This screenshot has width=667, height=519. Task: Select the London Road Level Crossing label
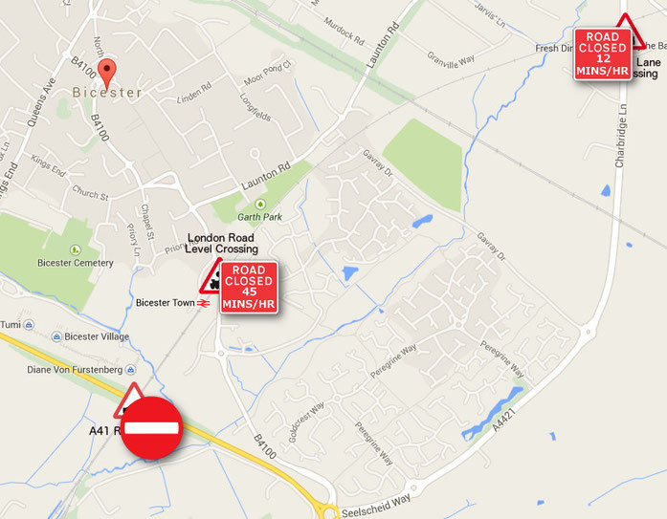pyautogui.click(x=221, y=244)
